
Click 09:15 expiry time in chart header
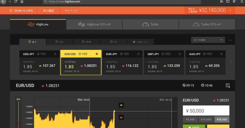tap(188, 85)
